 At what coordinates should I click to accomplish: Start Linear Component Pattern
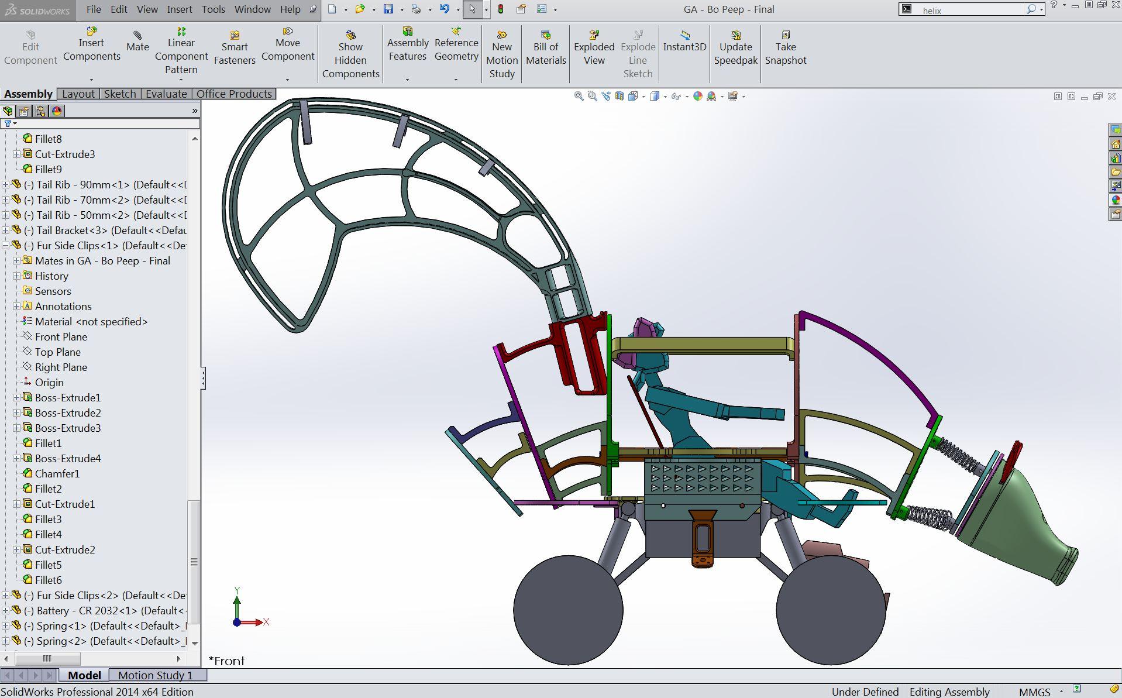click(x=181, y=50)
